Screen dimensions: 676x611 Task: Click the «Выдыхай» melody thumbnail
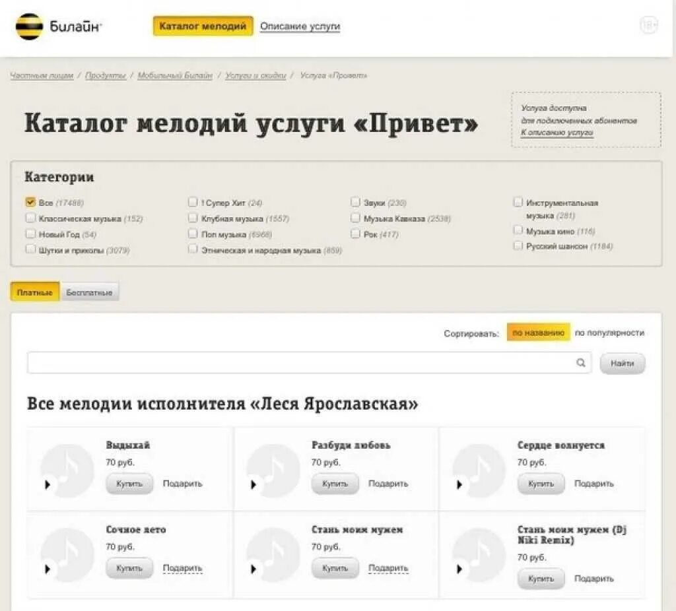pyautogui.click(x=67, y=471)
